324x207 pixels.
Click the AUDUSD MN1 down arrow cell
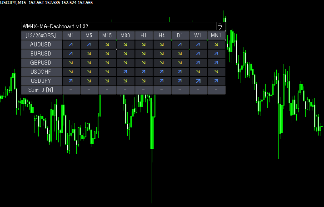pos(216,45)
